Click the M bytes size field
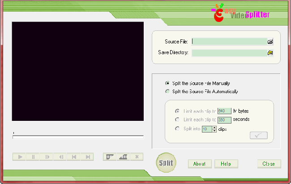This screenshot has height=184, width=291. [224, 111]
